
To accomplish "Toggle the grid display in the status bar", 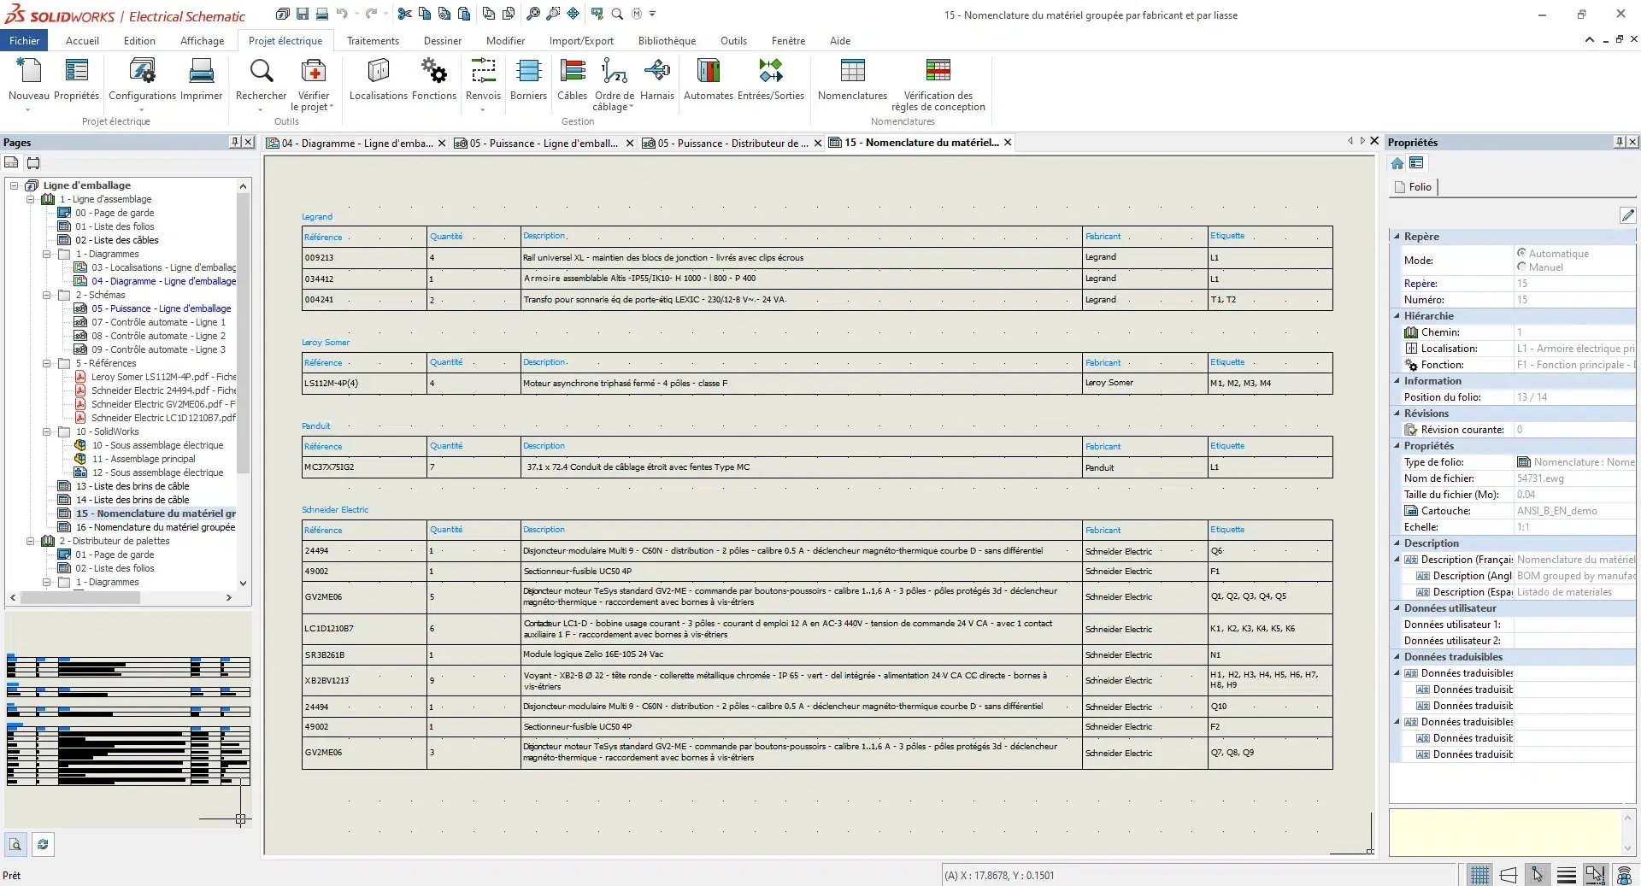I will [x=1479, y=875].
